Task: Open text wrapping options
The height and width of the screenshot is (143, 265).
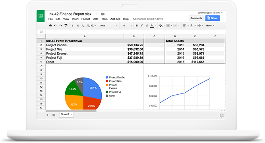Action: pyautogui.click(x=199, y=26)
